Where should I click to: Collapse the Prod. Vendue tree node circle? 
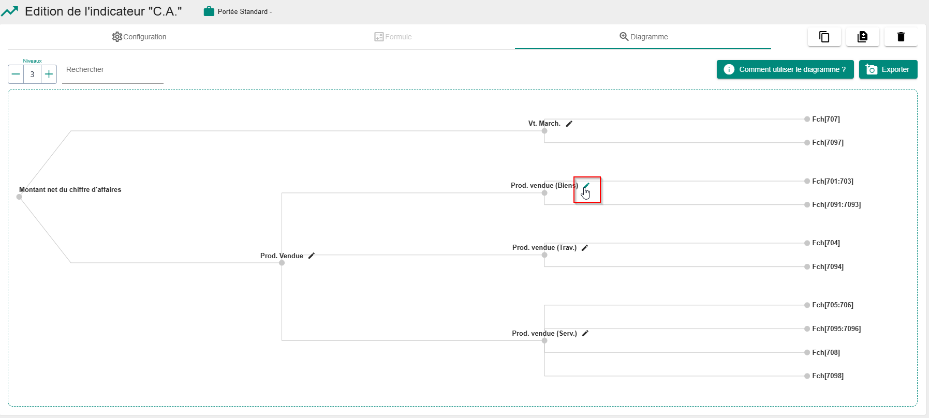click(x=282, y=263)
